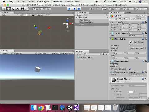This screenshot has width=149, height=112.
Task: Toggle the Is Trigger checkbox
Action: (x=130, y=45)
